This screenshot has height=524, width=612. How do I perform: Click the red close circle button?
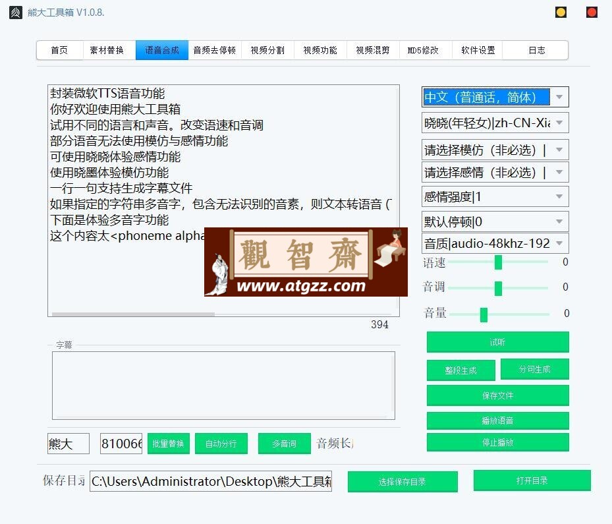coord(592,12)
